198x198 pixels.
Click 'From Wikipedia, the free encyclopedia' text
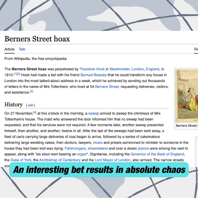click(x=36, y=59)
